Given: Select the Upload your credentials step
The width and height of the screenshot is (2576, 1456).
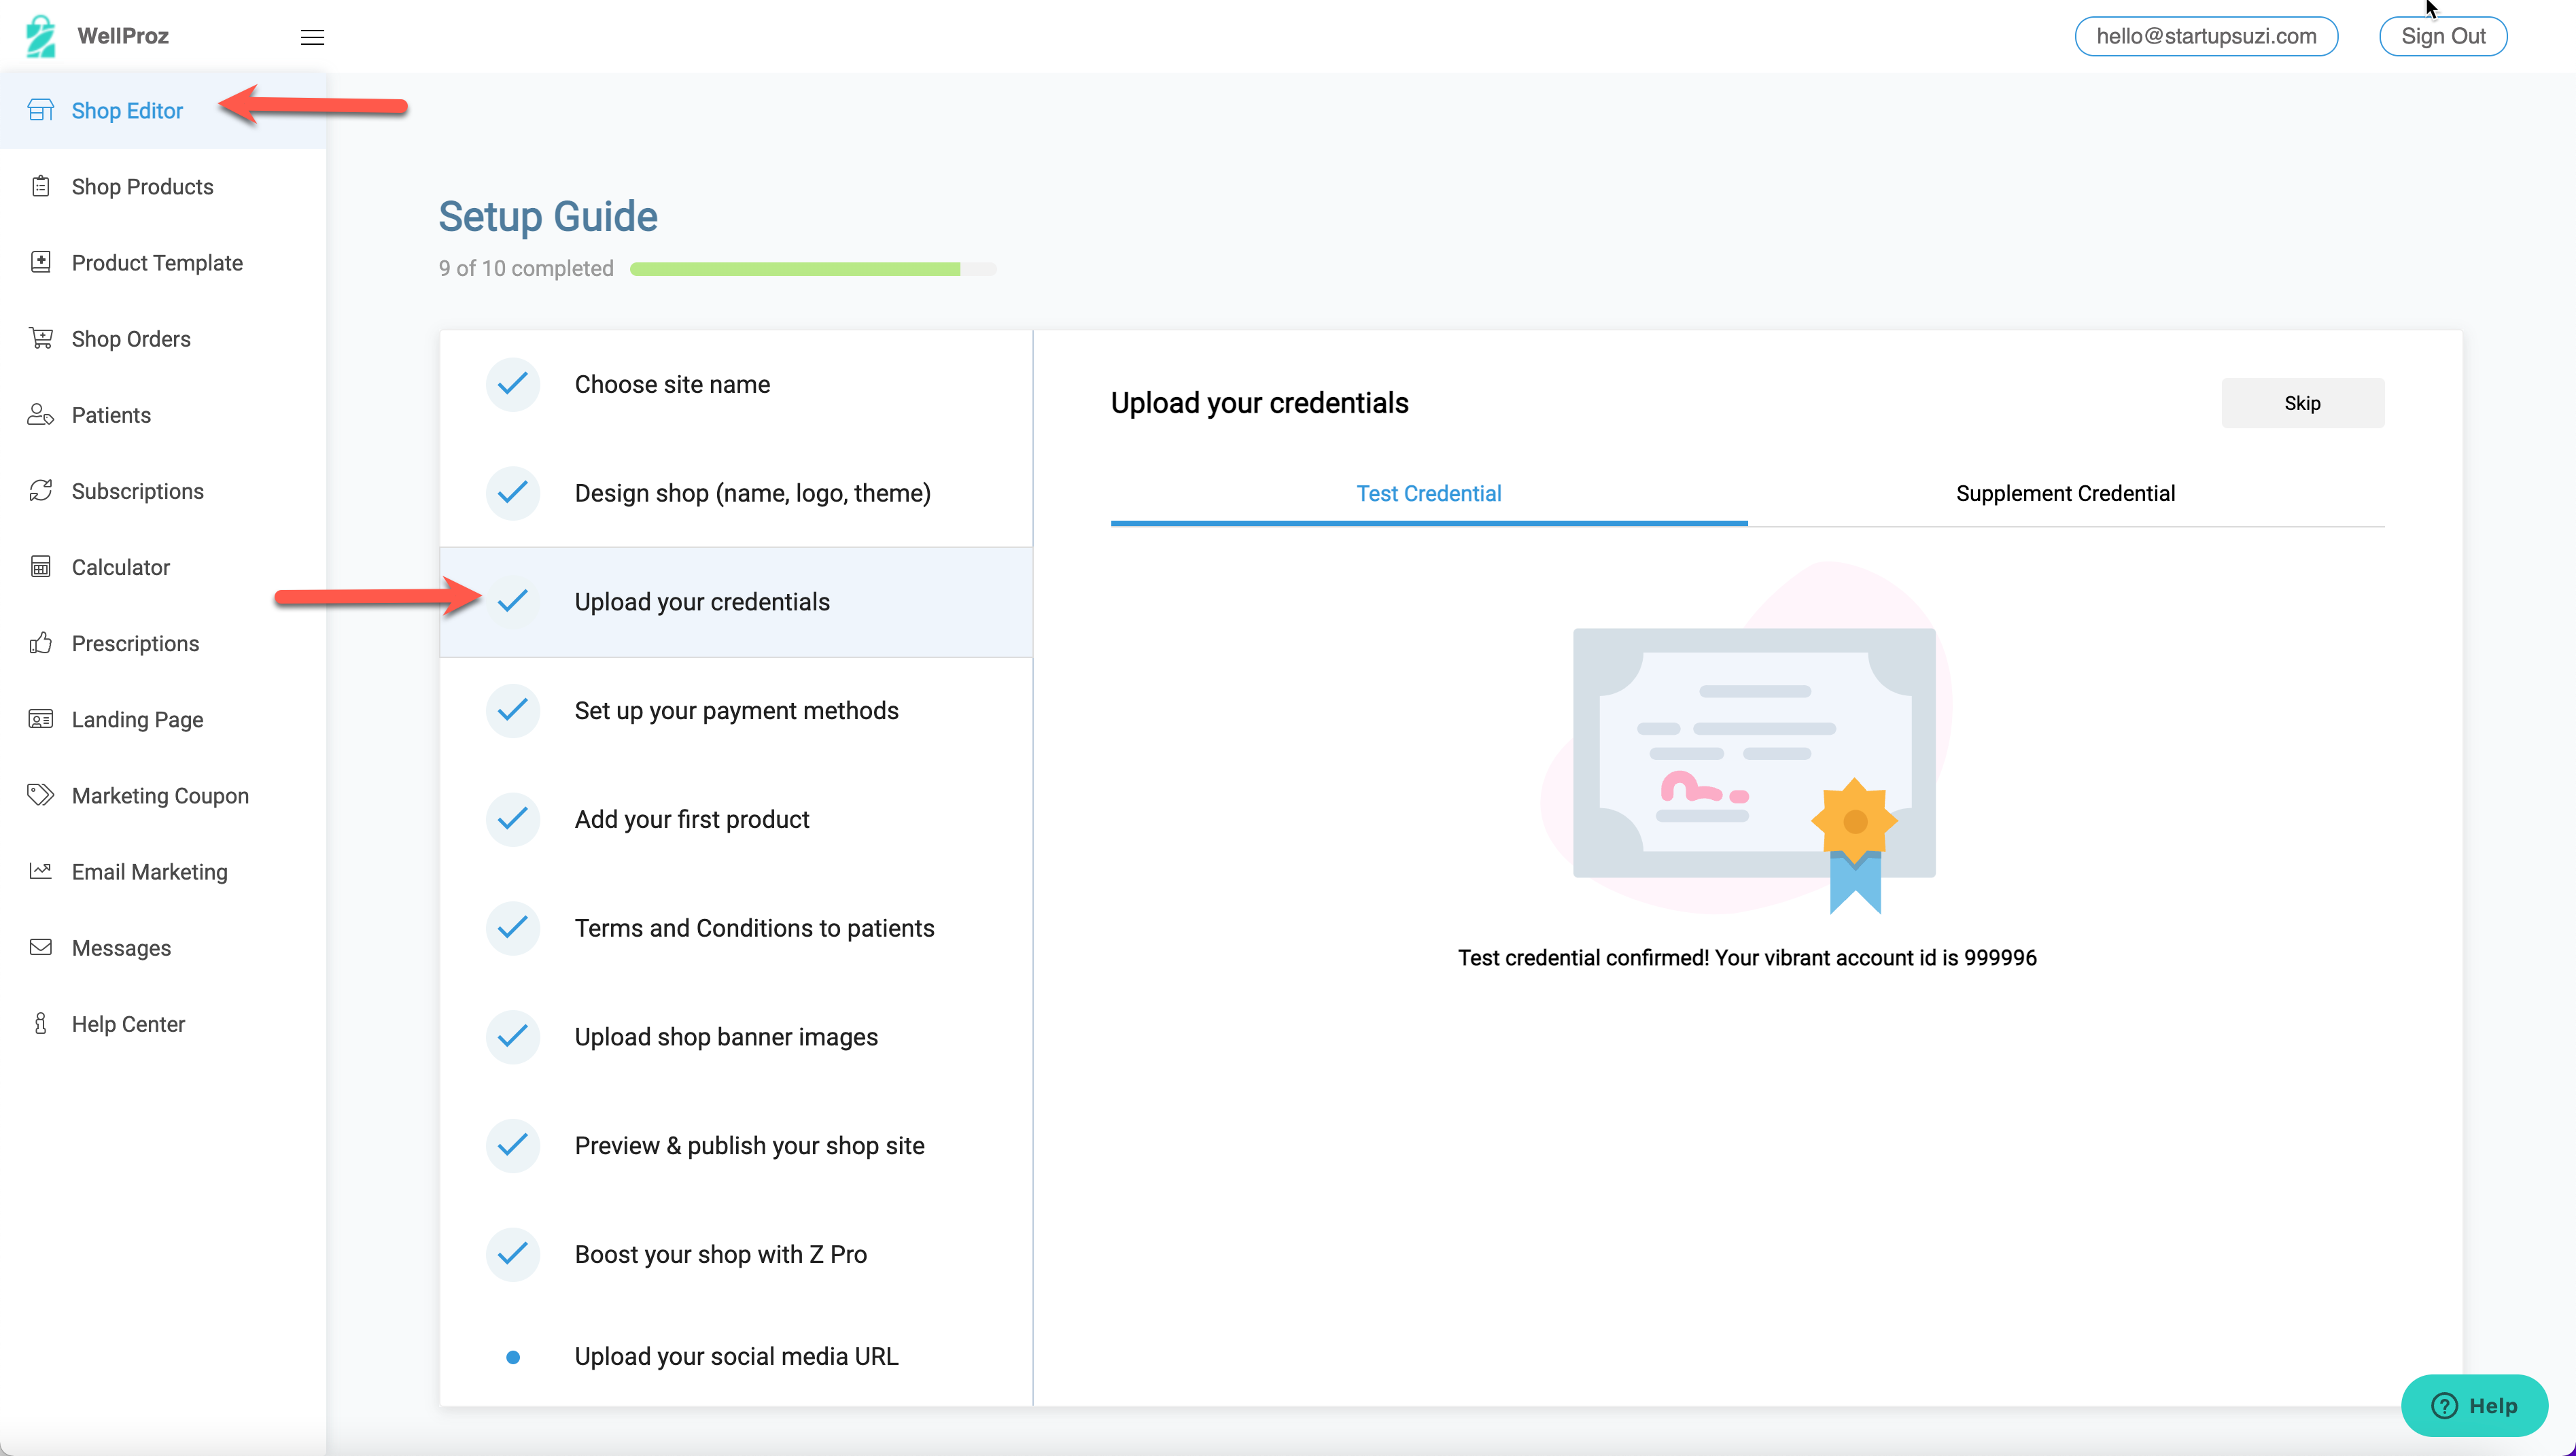Looking at the screenshot, I should (736, 602).
